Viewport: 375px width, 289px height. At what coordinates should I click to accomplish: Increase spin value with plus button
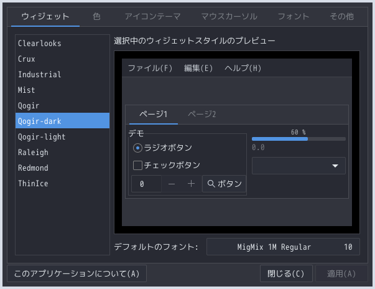click(191, 184)
